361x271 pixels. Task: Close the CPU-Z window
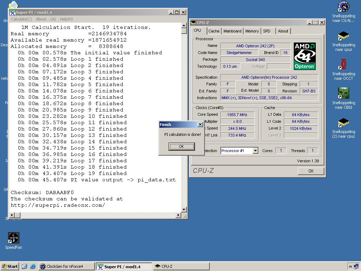322,22
